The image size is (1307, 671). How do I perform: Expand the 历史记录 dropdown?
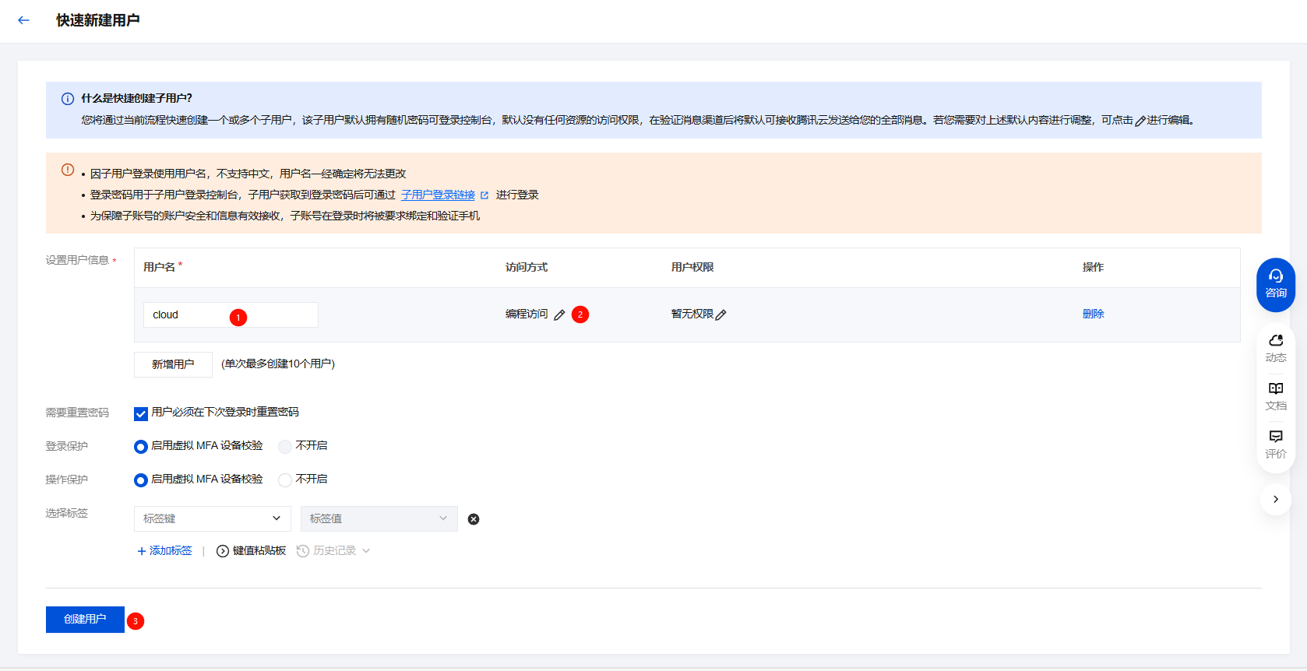point(335,551)
